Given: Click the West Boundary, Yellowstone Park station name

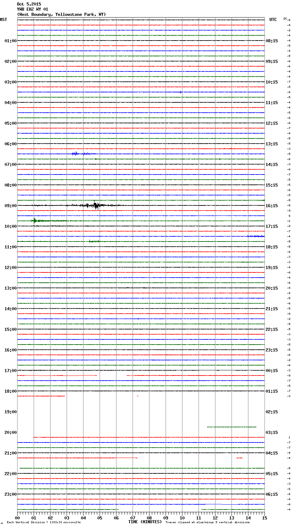Looking at the screenshot, I should (x=61, y=14).
